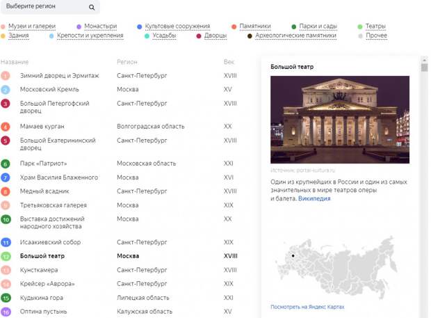Select 'Большой Екатерининский дворец' entry

(58, 144)
